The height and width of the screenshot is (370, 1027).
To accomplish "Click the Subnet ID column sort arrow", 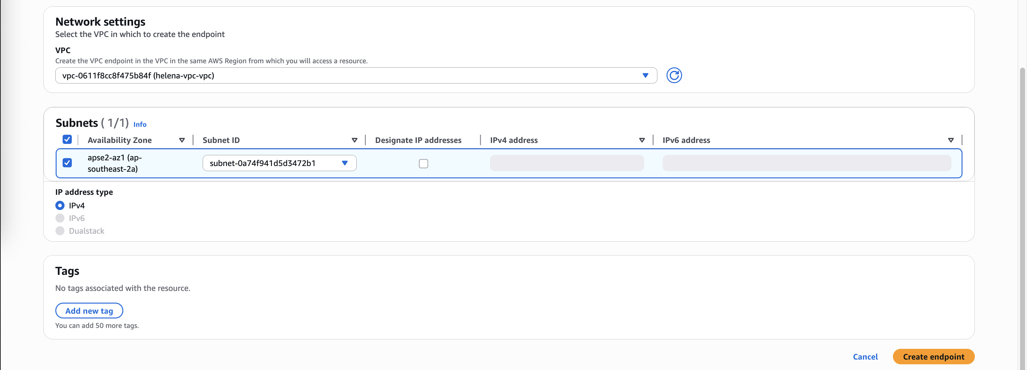I will point(354,140).
